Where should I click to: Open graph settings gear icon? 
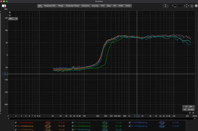(196, 6)
